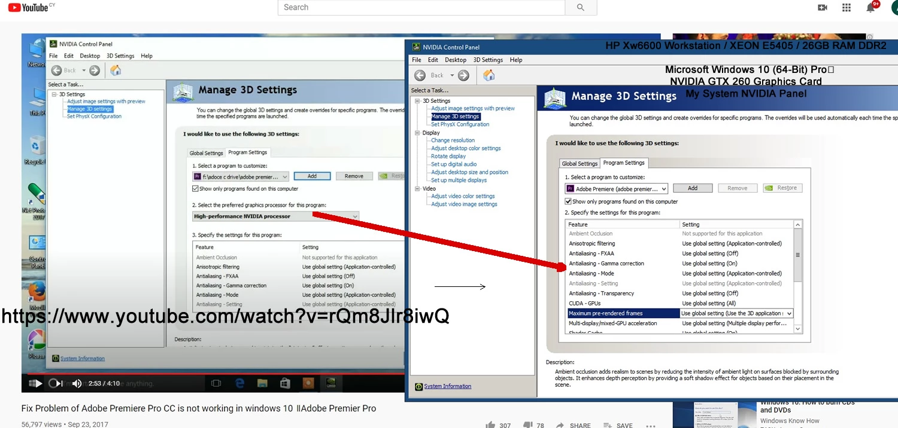898x428 pixels.
Task: Open 3D Settings menu in video's NVIDIA window
Action: (x=120, y=56)
